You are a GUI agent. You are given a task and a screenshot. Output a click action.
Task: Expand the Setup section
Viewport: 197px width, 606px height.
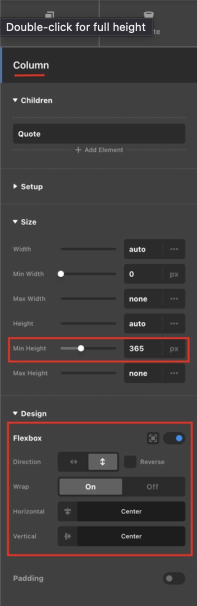coord(28,186)
